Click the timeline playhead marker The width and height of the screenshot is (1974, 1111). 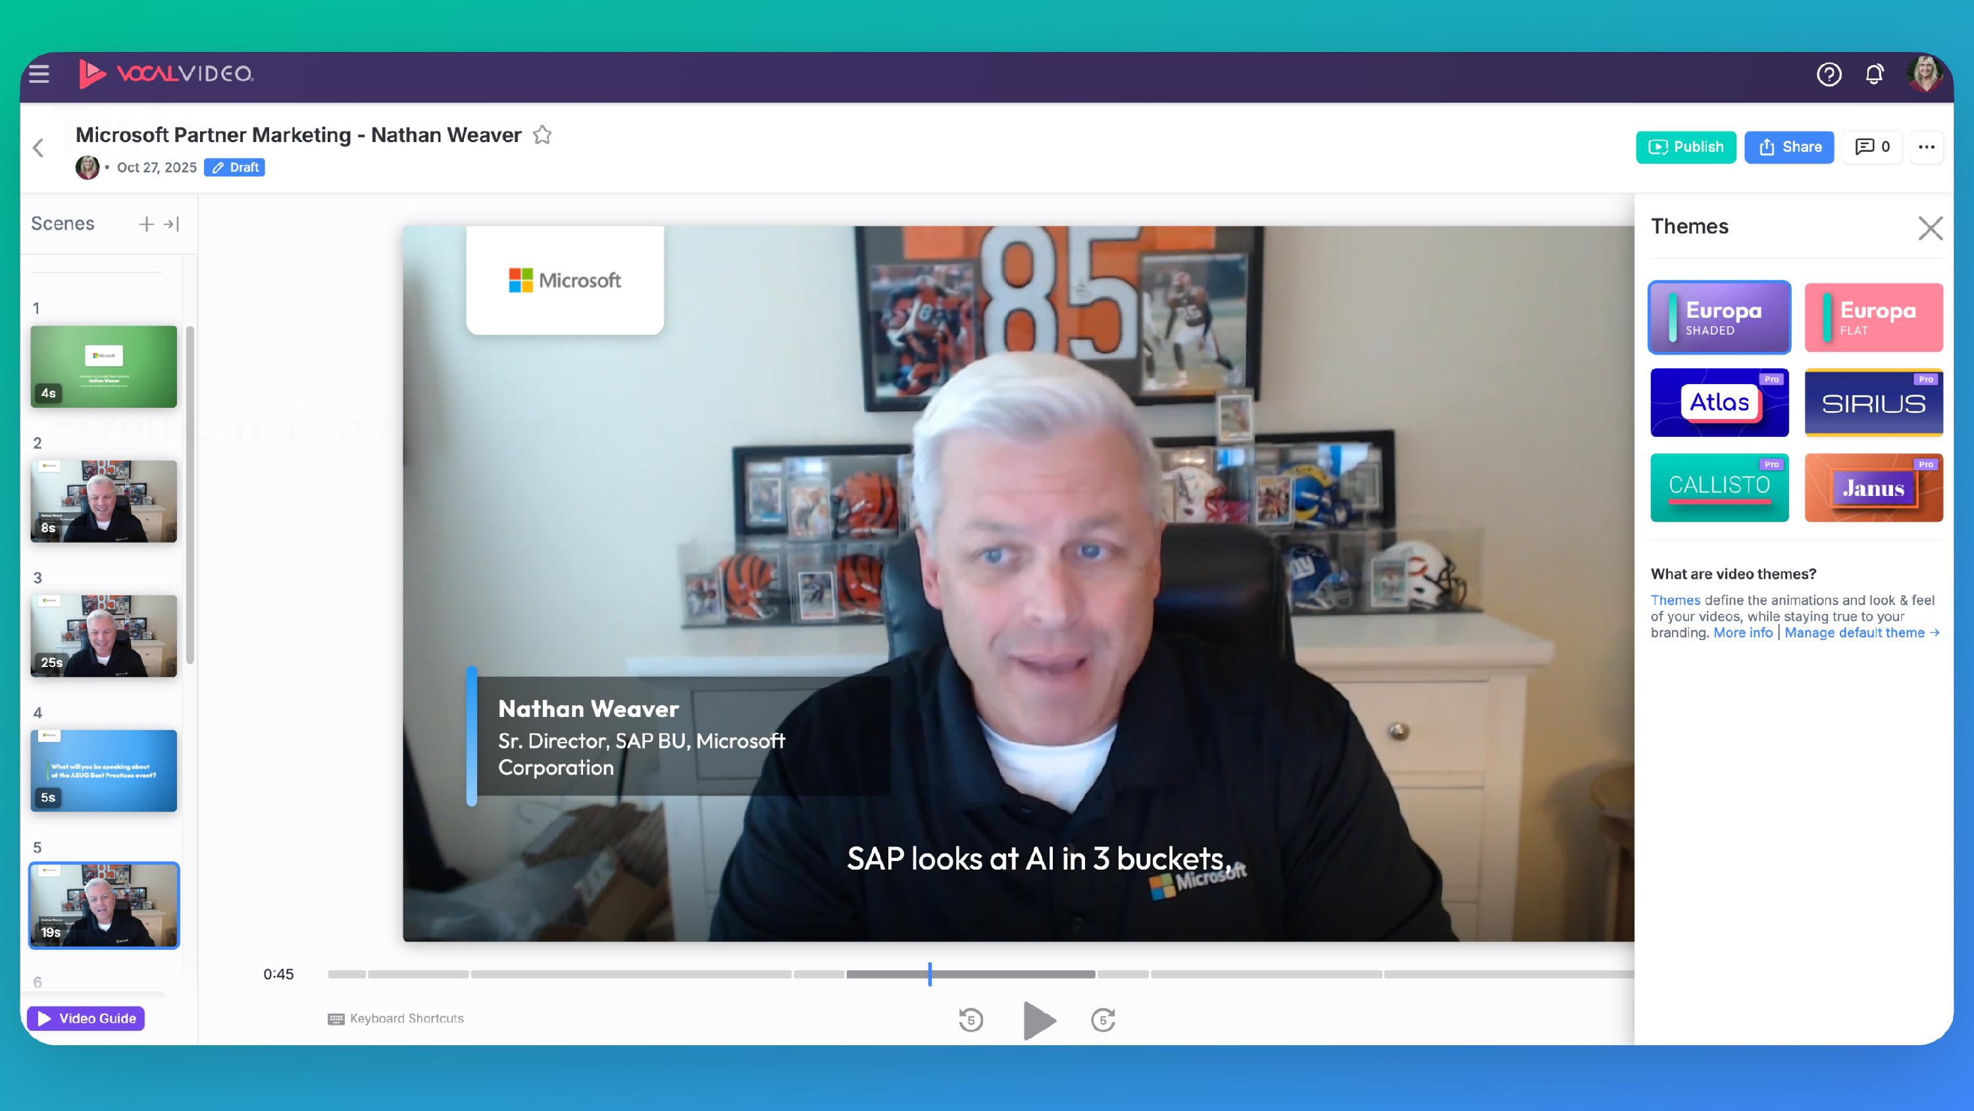[x=930, y=974]
